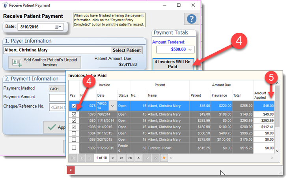
Task: Uncheck Pay for invoice 1375
Action: tap(74, 106)
